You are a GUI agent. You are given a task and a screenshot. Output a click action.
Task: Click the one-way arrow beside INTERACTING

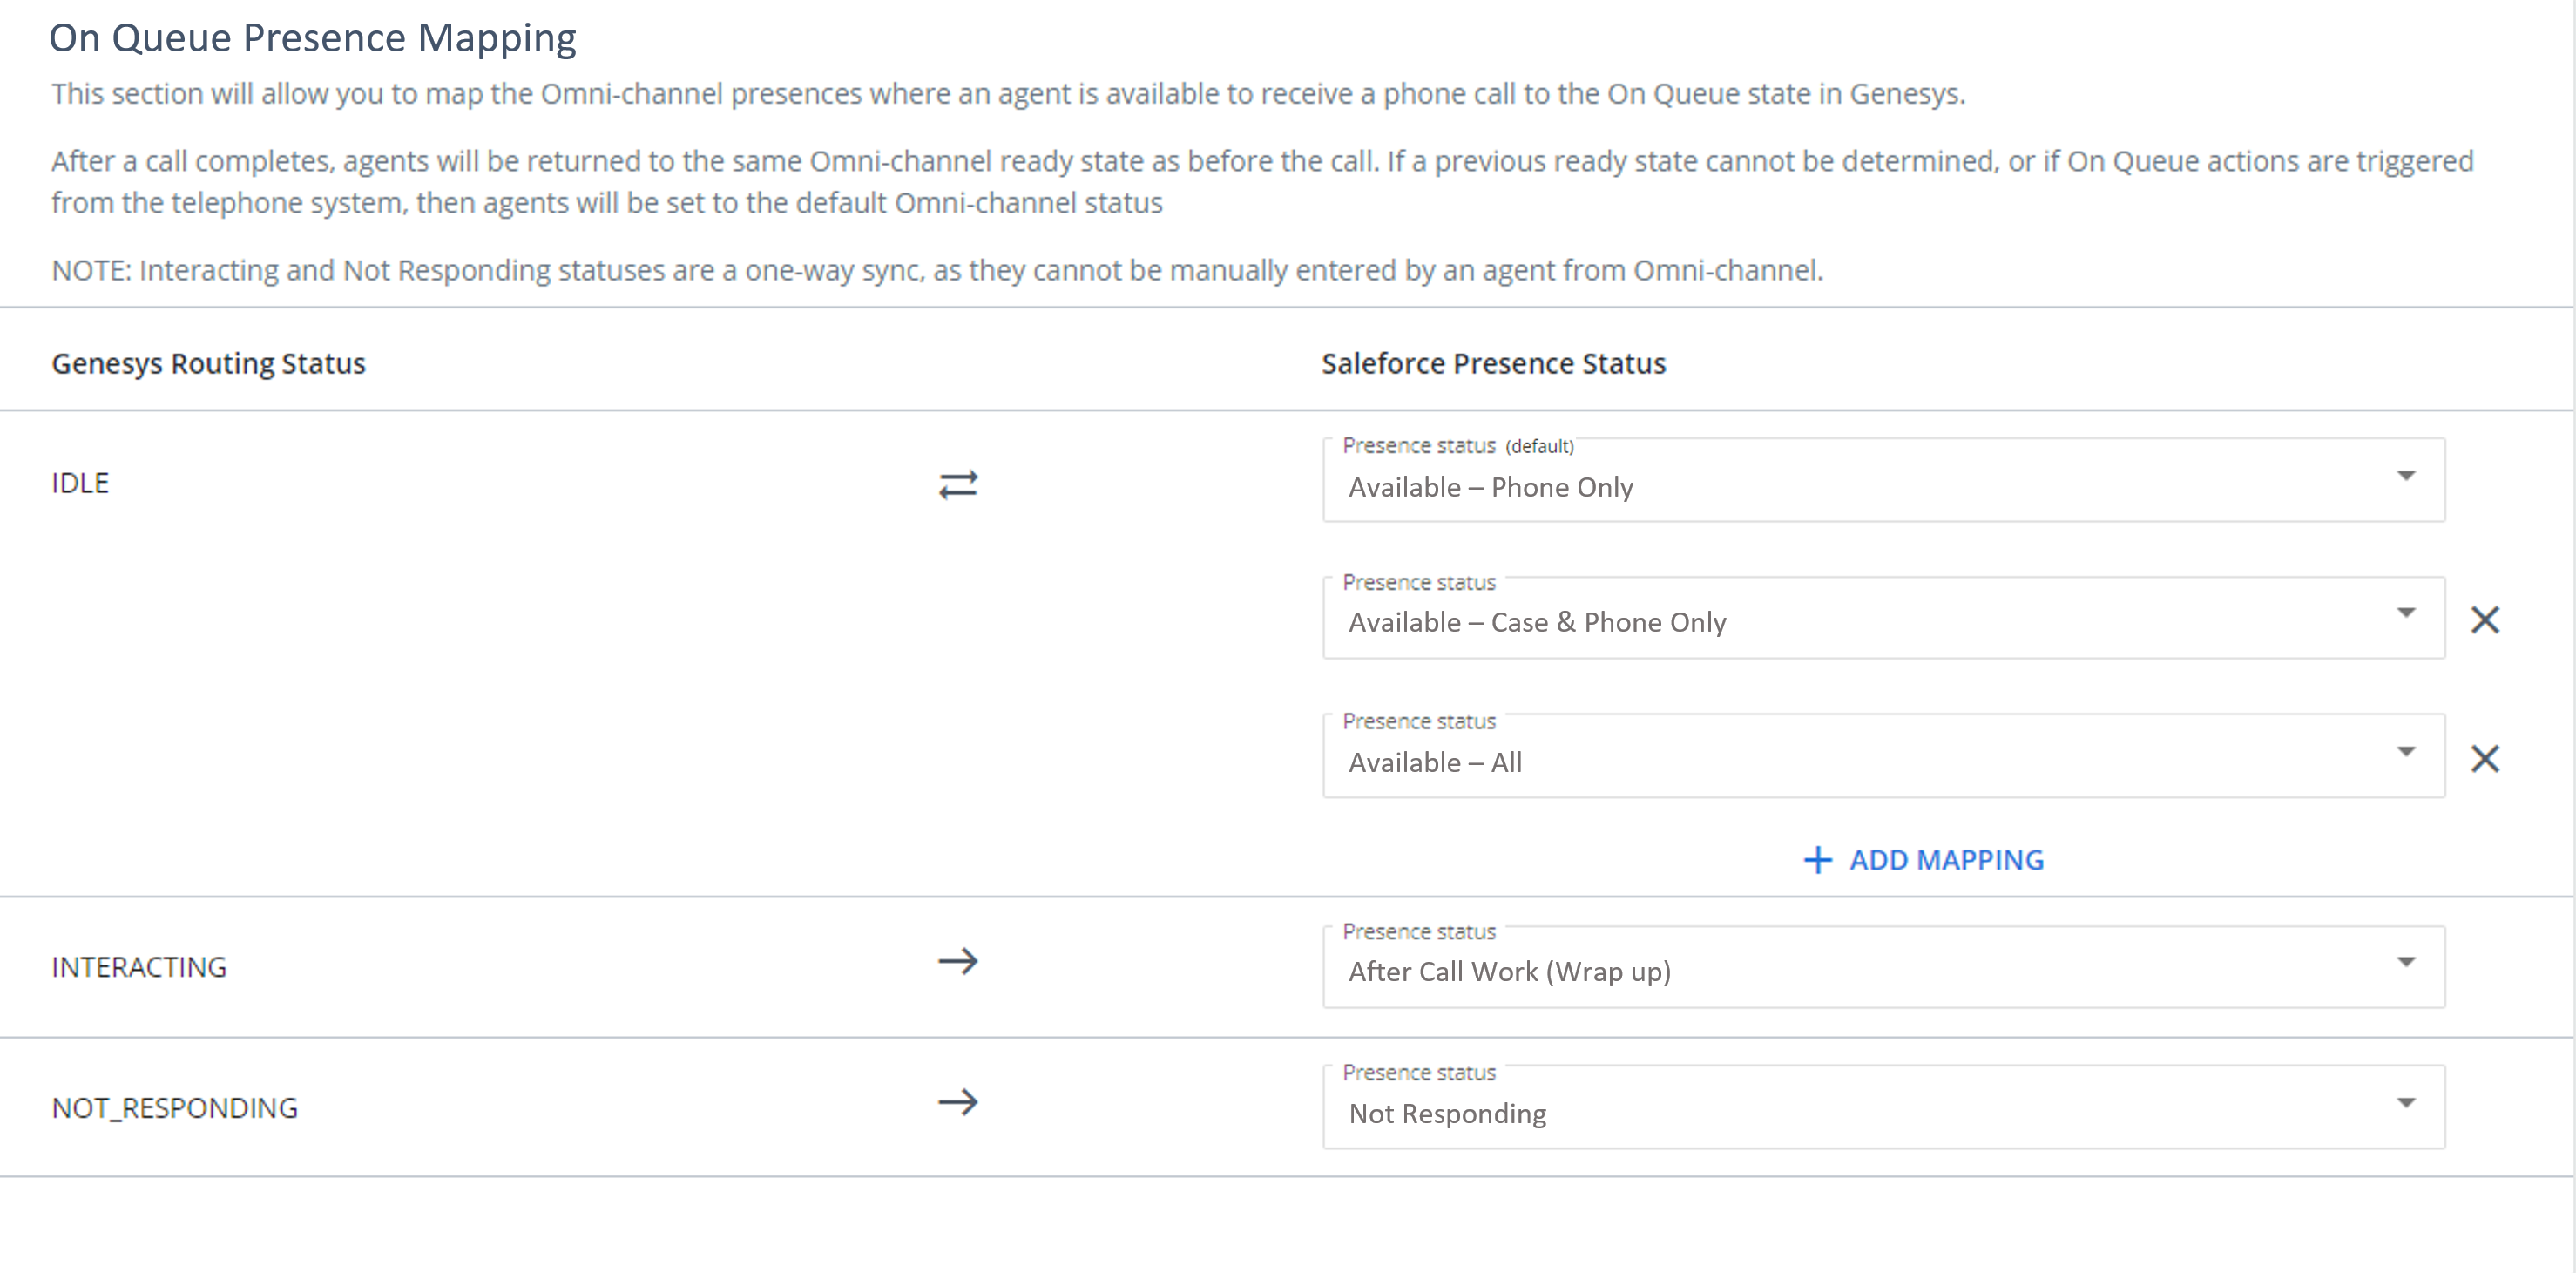click(957, 962)
